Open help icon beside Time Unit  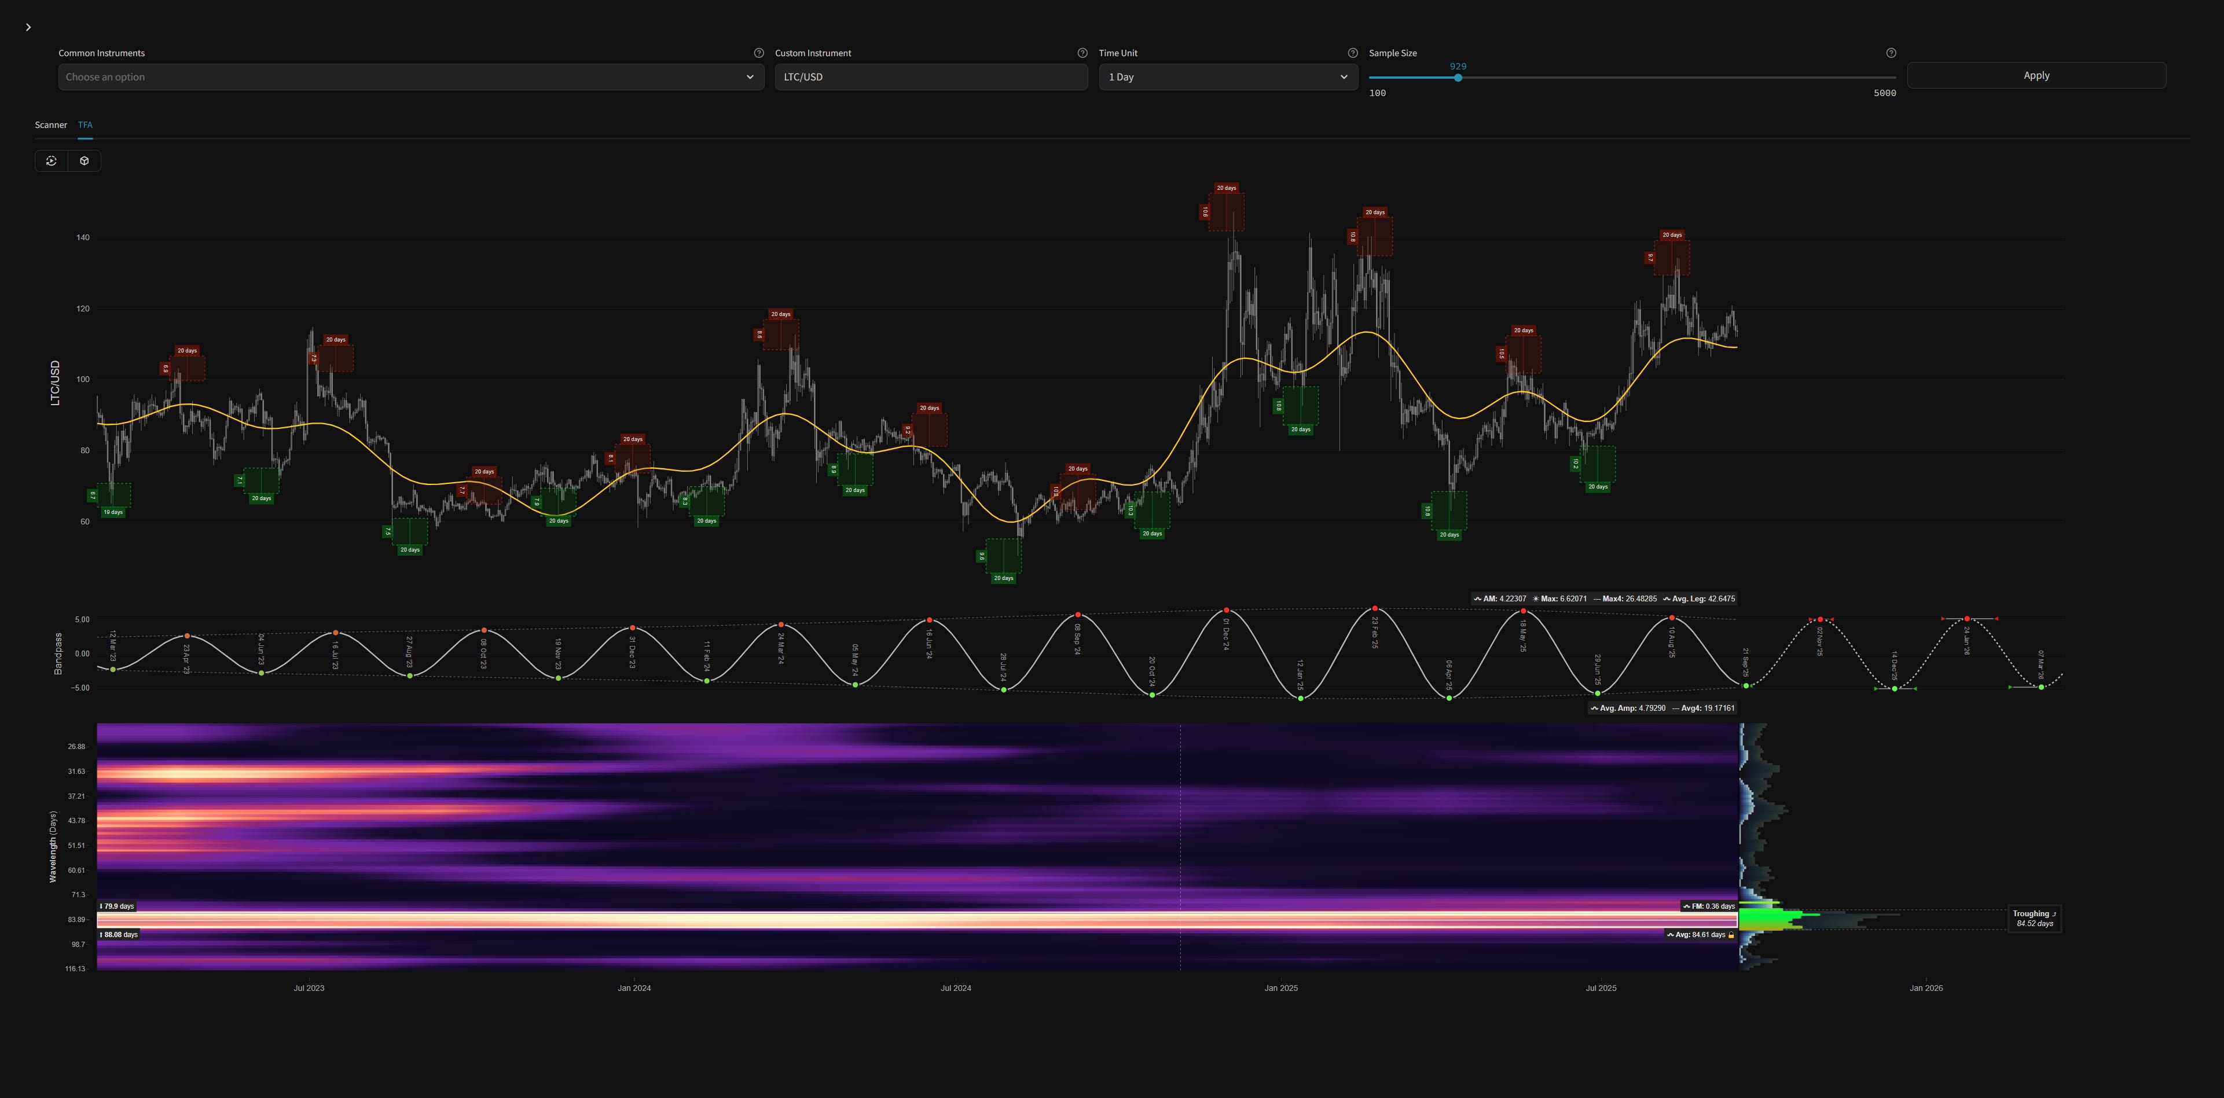point(1353,53)
